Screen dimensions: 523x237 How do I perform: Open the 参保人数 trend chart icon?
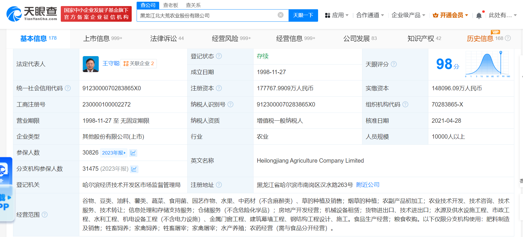point(133,153)
